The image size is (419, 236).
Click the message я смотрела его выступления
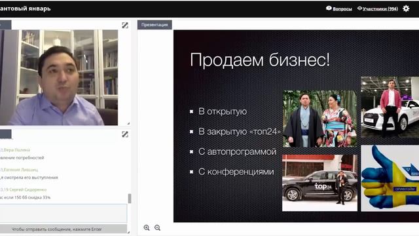pyautogui.click(x=29, y=178)
